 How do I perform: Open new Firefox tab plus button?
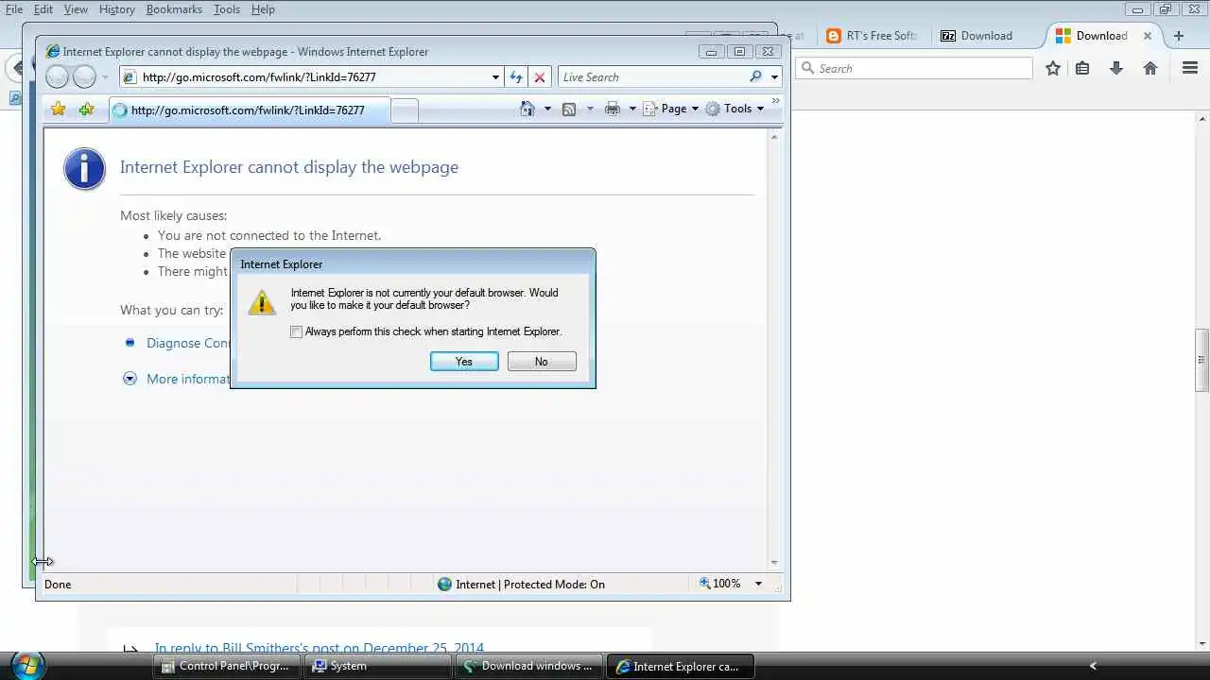pos(1179,36)
